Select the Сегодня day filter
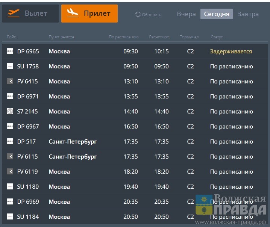270x227 pixels. [x=216, y=14]
